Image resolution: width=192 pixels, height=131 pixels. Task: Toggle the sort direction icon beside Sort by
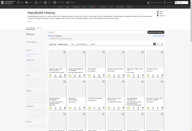point(50,44)
